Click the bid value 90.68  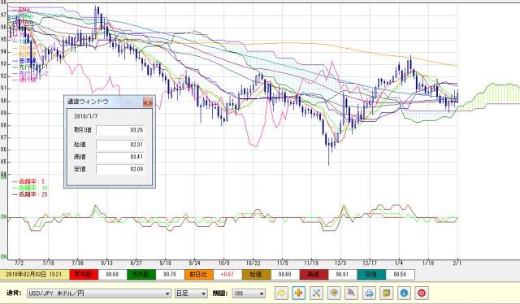[112, 275]
